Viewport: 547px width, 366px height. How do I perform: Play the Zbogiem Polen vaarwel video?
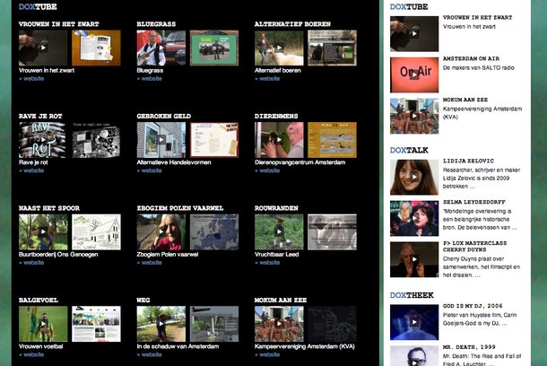pos(161,232)
